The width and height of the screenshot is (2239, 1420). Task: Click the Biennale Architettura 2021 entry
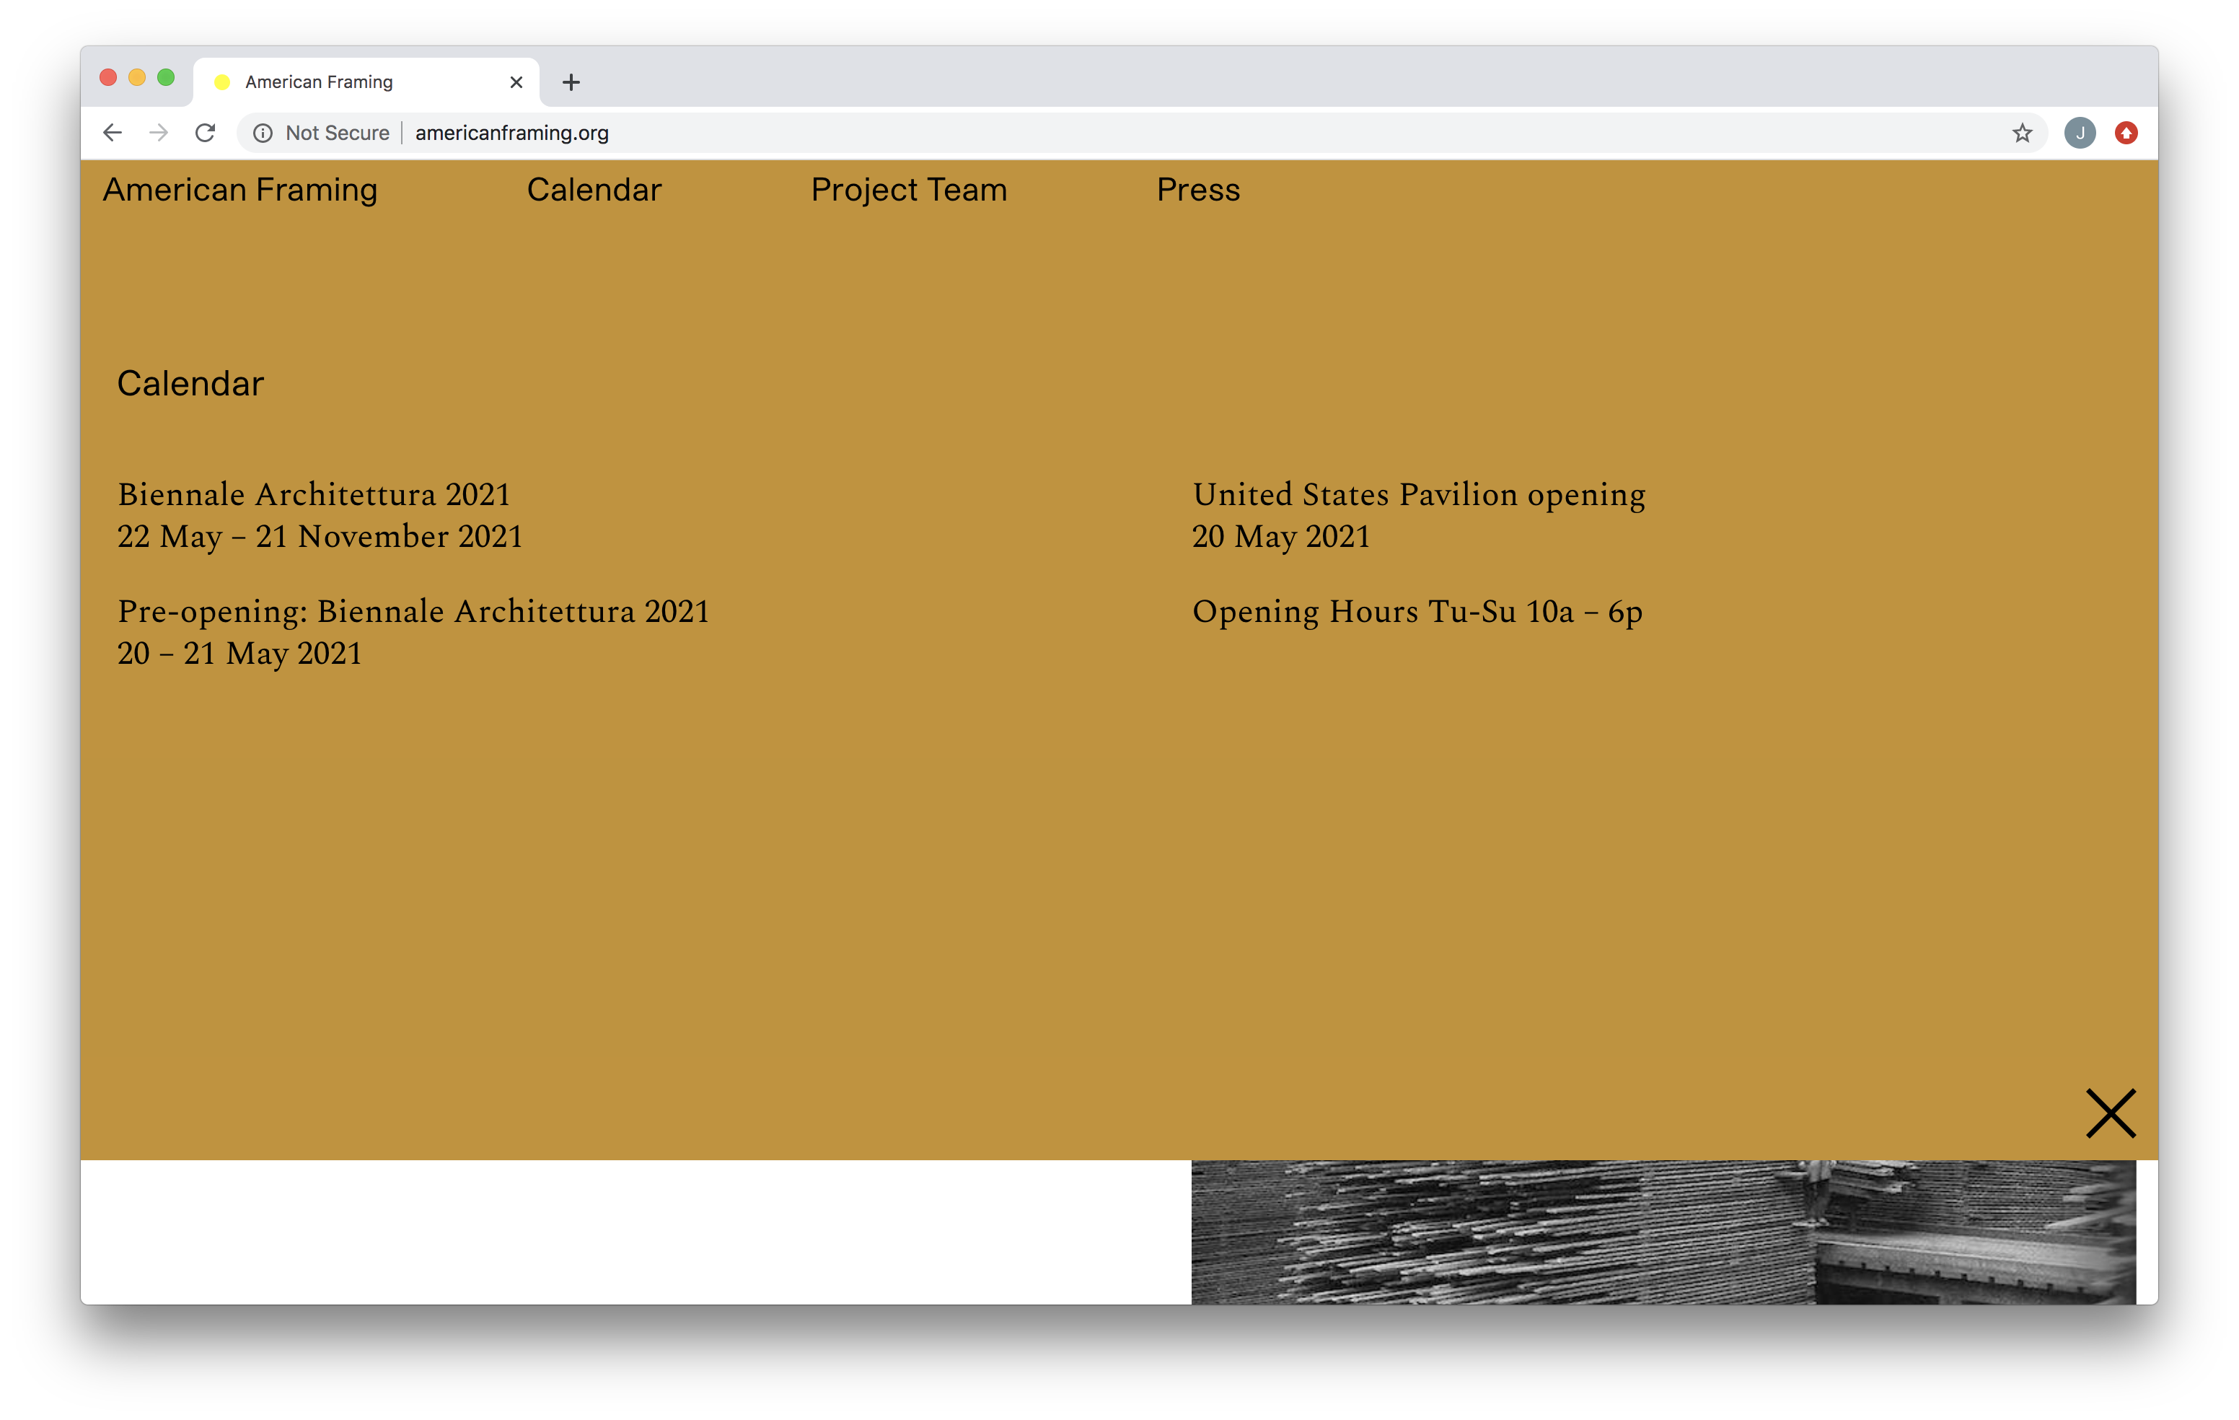[x=314, y=495]
